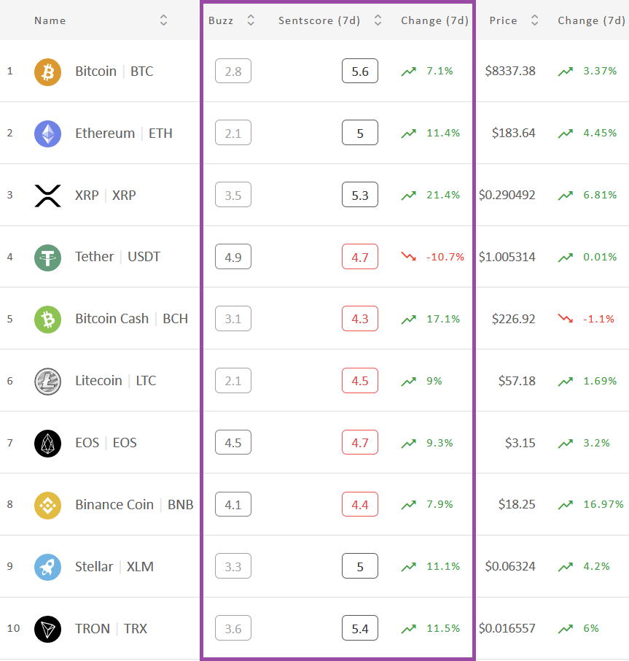
Task: Toggle Price column sort arrows
Action: pyautogui.click(x=535, y=20)
